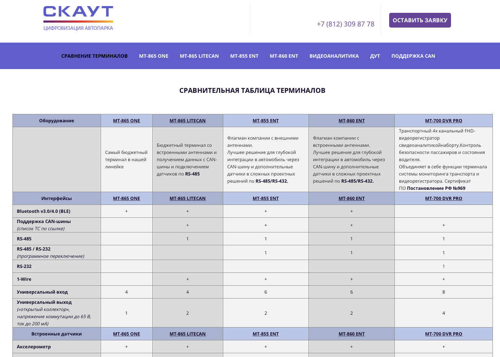500x357 pixels.
Task: Click the heading СРАВНИТЕЛЬНАЯ ТАБЛИЦА ТЕРМИНАЛОВ
Action: (252, 91)
